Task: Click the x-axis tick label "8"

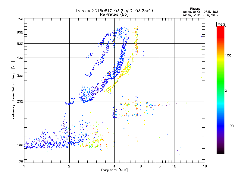Action: [160, 166]
